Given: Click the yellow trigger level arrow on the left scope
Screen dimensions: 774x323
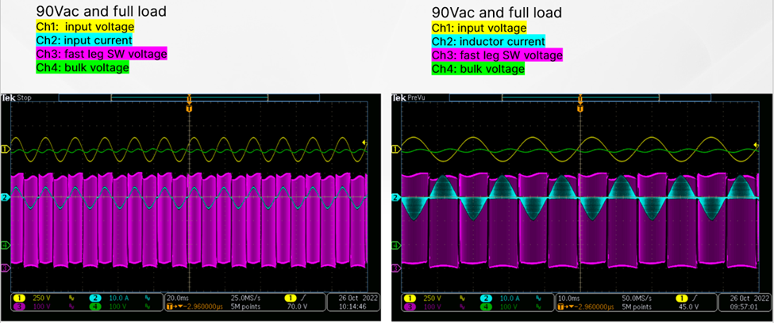Looking at the screenshot, I should click(364, 142).
